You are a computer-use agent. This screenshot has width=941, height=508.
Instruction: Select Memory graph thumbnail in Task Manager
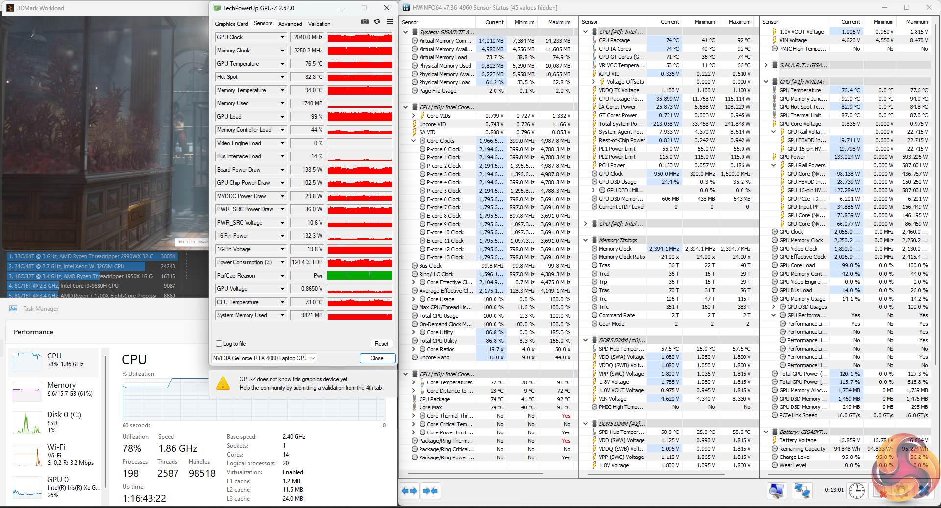[27, 392]
